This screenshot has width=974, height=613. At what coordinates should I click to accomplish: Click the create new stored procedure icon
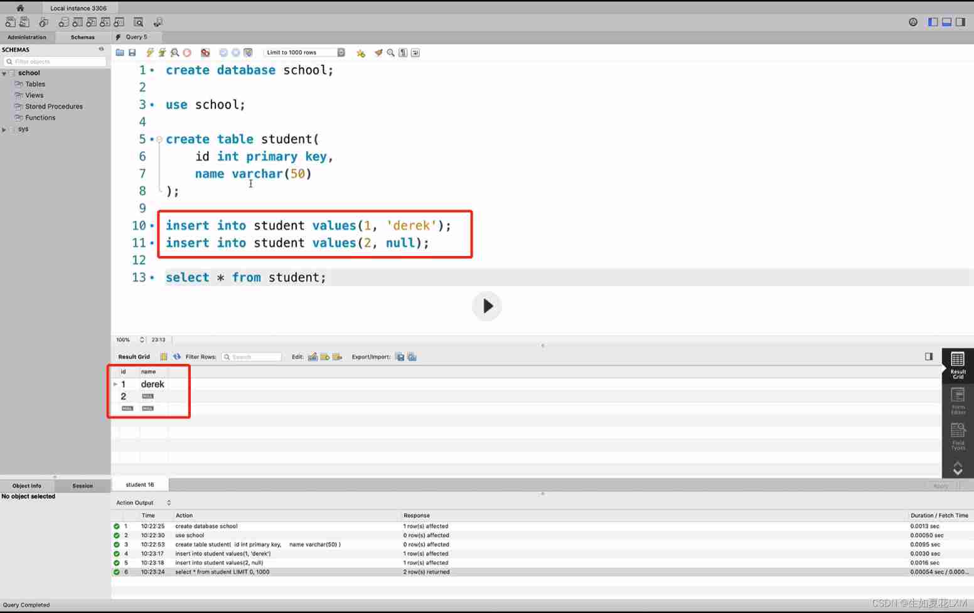point(105,23)
